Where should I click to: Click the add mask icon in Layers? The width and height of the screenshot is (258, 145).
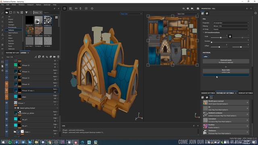(x=40, y=57)
